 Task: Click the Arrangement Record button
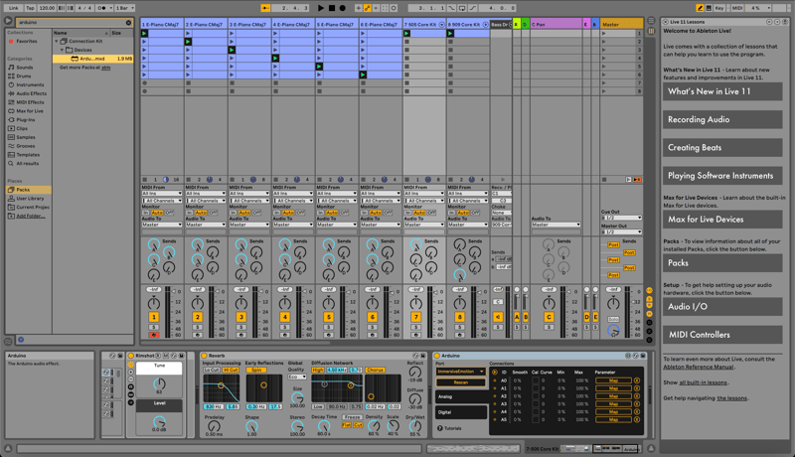click(x=343, y=8)
